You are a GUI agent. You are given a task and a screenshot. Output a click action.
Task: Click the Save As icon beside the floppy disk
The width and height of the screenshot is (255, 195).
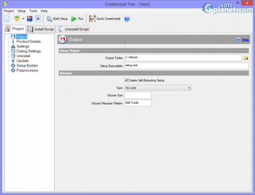[38, 19]
